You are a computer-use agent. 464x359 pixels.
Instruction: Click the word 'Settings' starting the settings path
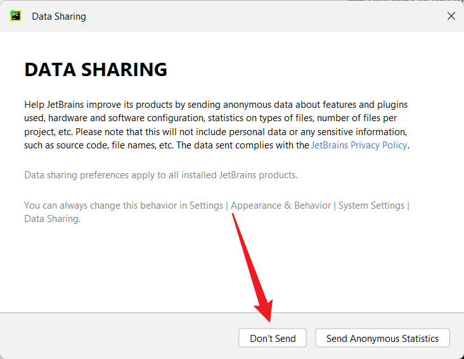click(x=206, y=206)
